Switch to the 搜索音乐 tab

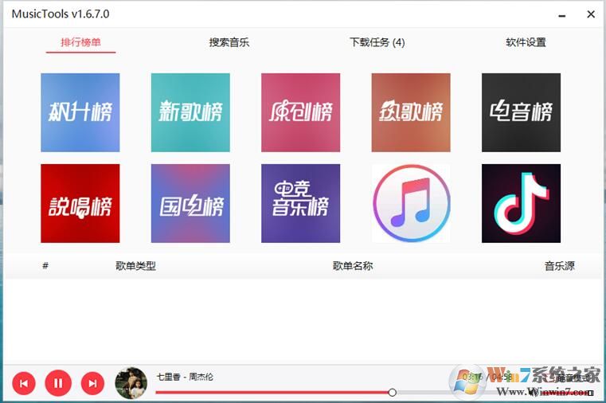[x=229, y=42]
